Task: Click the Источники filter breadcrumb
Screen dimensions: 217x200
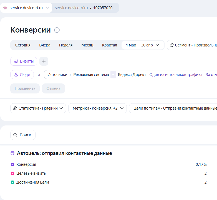Action: (57, 75)
